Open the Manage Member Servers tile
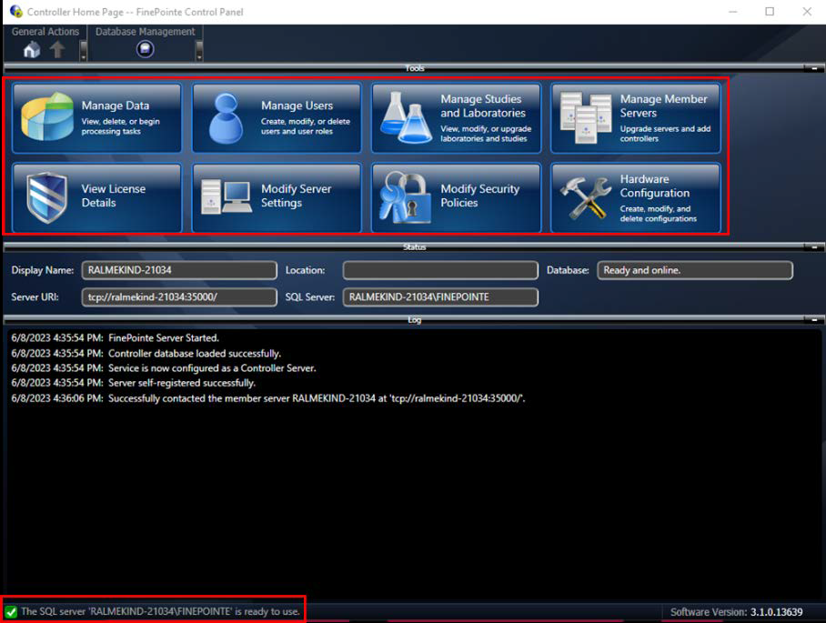 click(x=636, y=118)
